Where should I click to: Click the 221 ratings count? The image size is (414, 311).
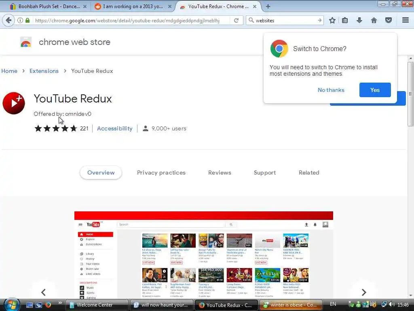click(x=84, y=128)
